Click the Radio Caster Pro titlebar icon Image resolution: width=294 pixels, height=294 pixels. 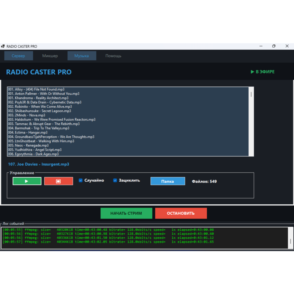click(x=3, y=46)
